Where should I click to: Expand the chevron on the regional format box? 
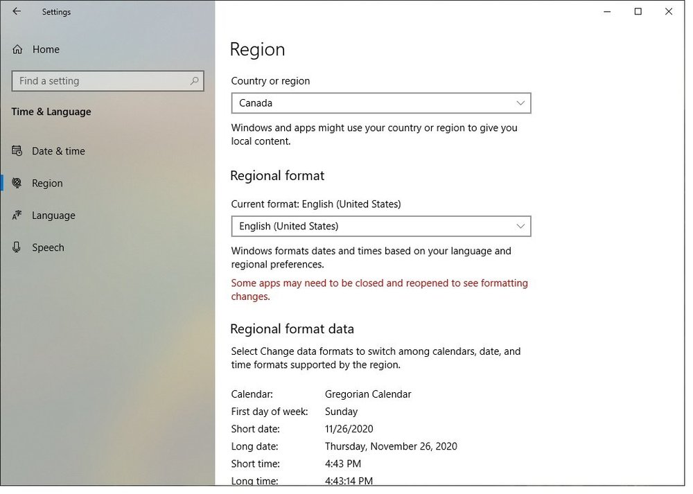point(520,227)
